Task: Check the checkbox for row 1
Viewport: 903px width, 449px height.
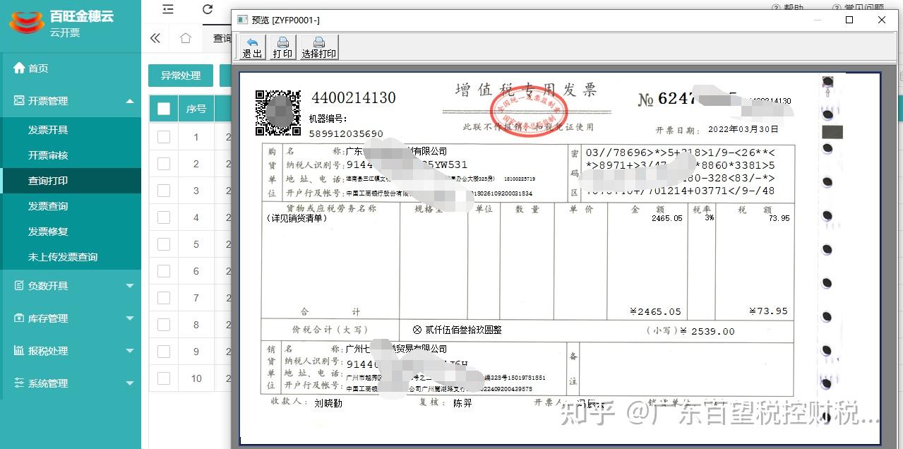Action: pyautogui.click(x=164, y=137)
